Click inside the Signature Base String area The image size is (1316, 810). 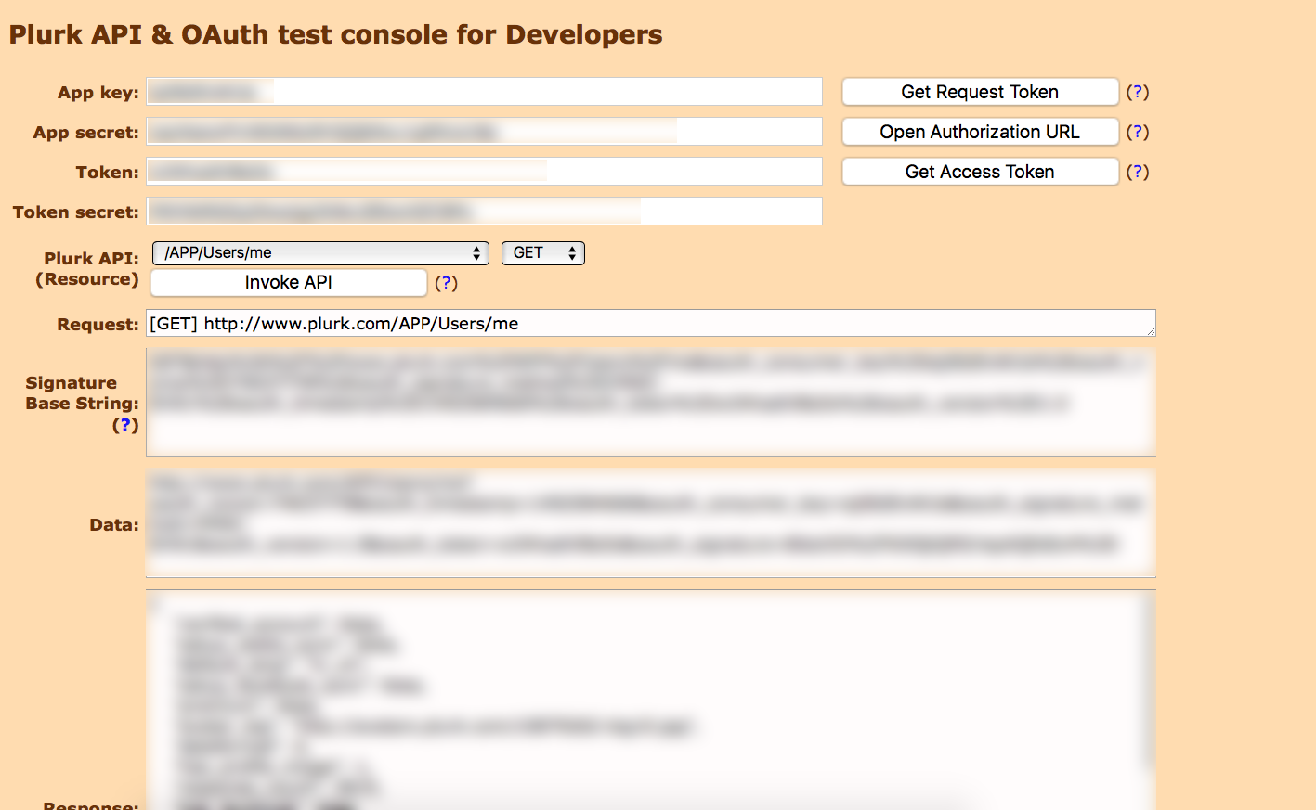coord(651,403)
